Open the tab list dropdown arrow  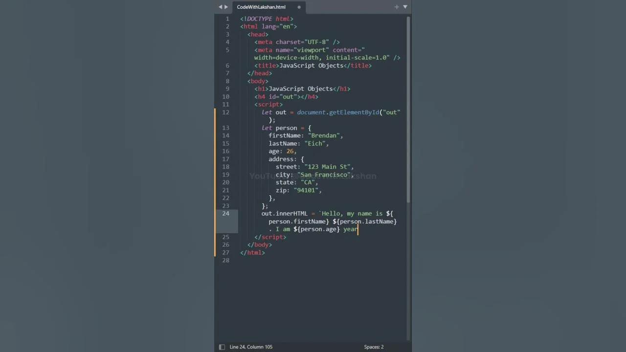(x=405, y=7)
